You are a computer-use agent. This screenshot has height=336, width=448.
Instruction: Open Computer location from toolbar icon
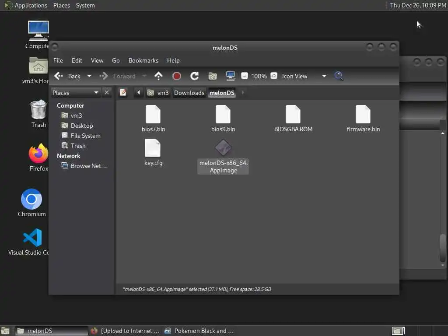point(230,76)
